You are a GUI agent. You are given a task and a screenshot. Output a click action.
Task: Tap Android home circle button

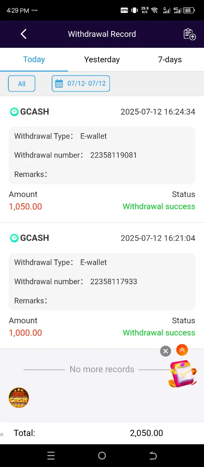(102, 455)
